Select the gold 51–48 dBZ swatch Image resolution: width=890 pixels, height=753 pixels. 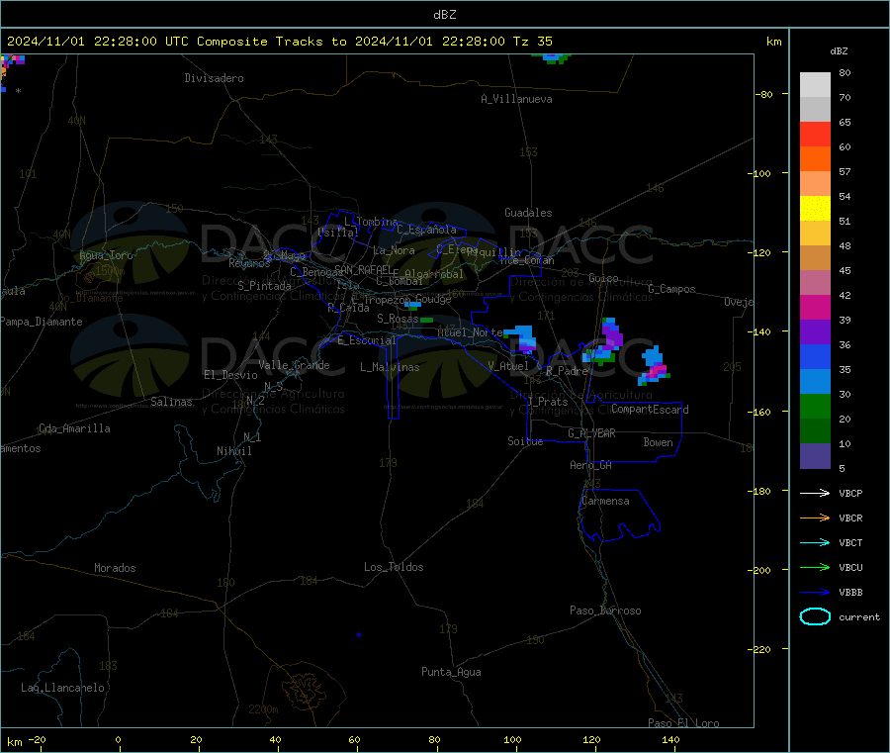pos(815,233)
